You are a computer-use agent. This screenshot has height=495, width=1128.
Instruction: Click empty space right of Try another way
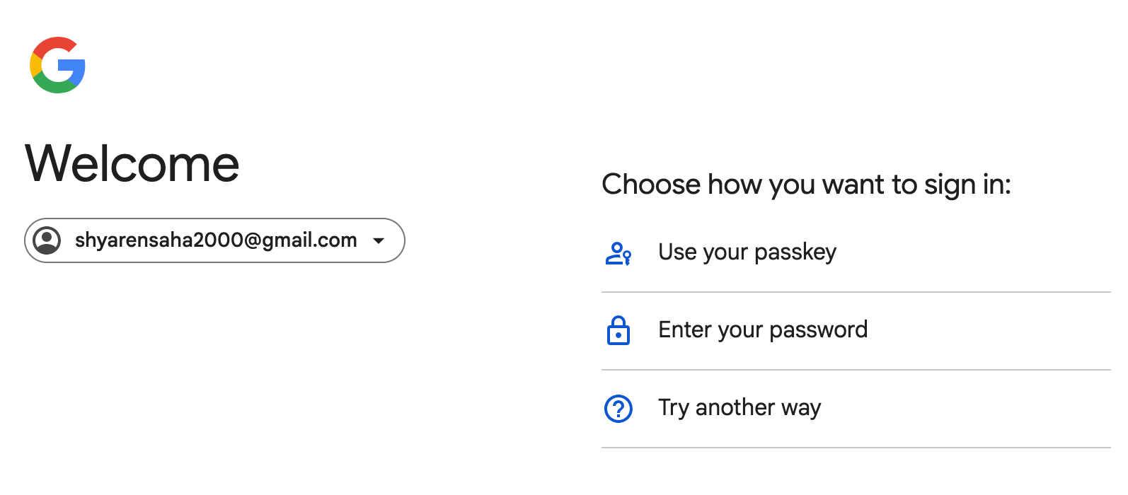pyautogui.click(x=991, y=408)
